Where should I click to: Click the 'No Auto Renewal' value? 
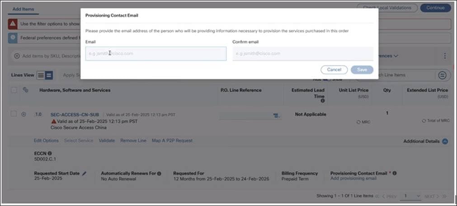[x=118, y=178]
